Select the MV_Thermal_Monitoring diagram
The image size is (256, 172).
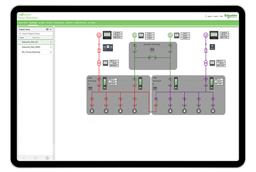click(31, 52)
